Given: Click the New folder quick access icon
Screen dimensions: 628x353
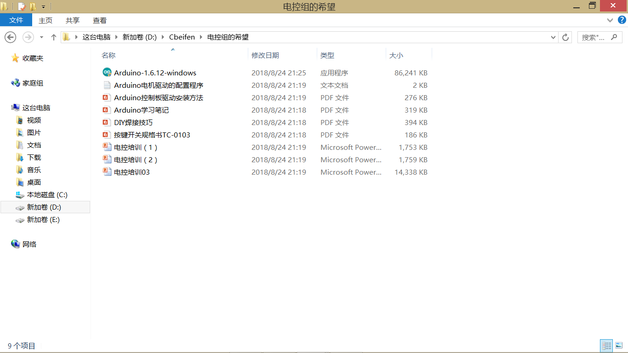Looking at the screenshot, I should [33, 6].
